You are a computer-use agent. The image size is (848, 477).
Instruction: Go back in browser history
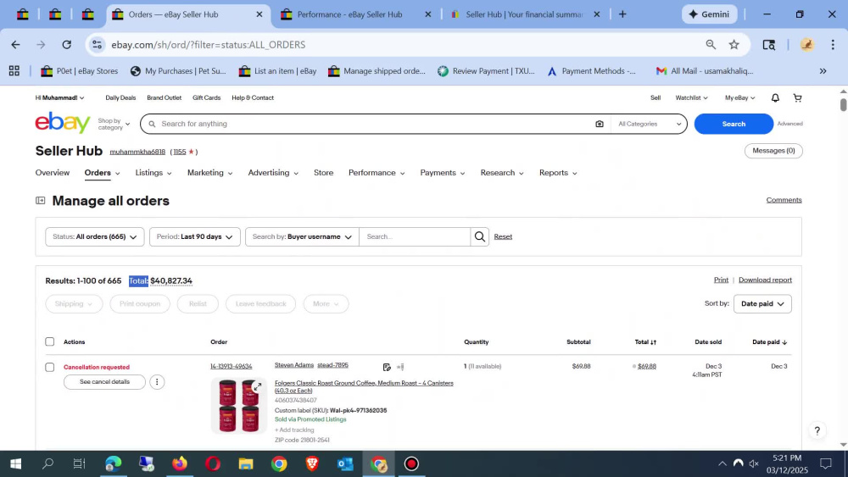15,45
